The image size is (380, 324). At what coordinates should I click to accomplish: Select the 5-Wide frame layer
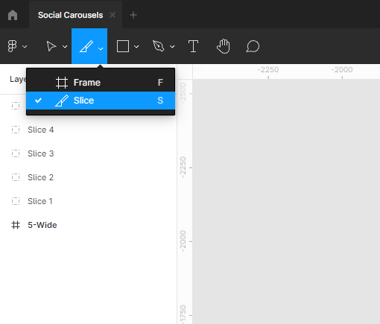[42, 225]
